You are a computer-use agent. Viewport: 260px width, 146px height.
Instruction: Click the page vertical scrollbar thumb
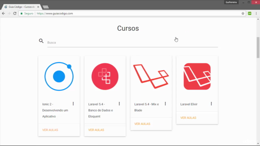258,47
